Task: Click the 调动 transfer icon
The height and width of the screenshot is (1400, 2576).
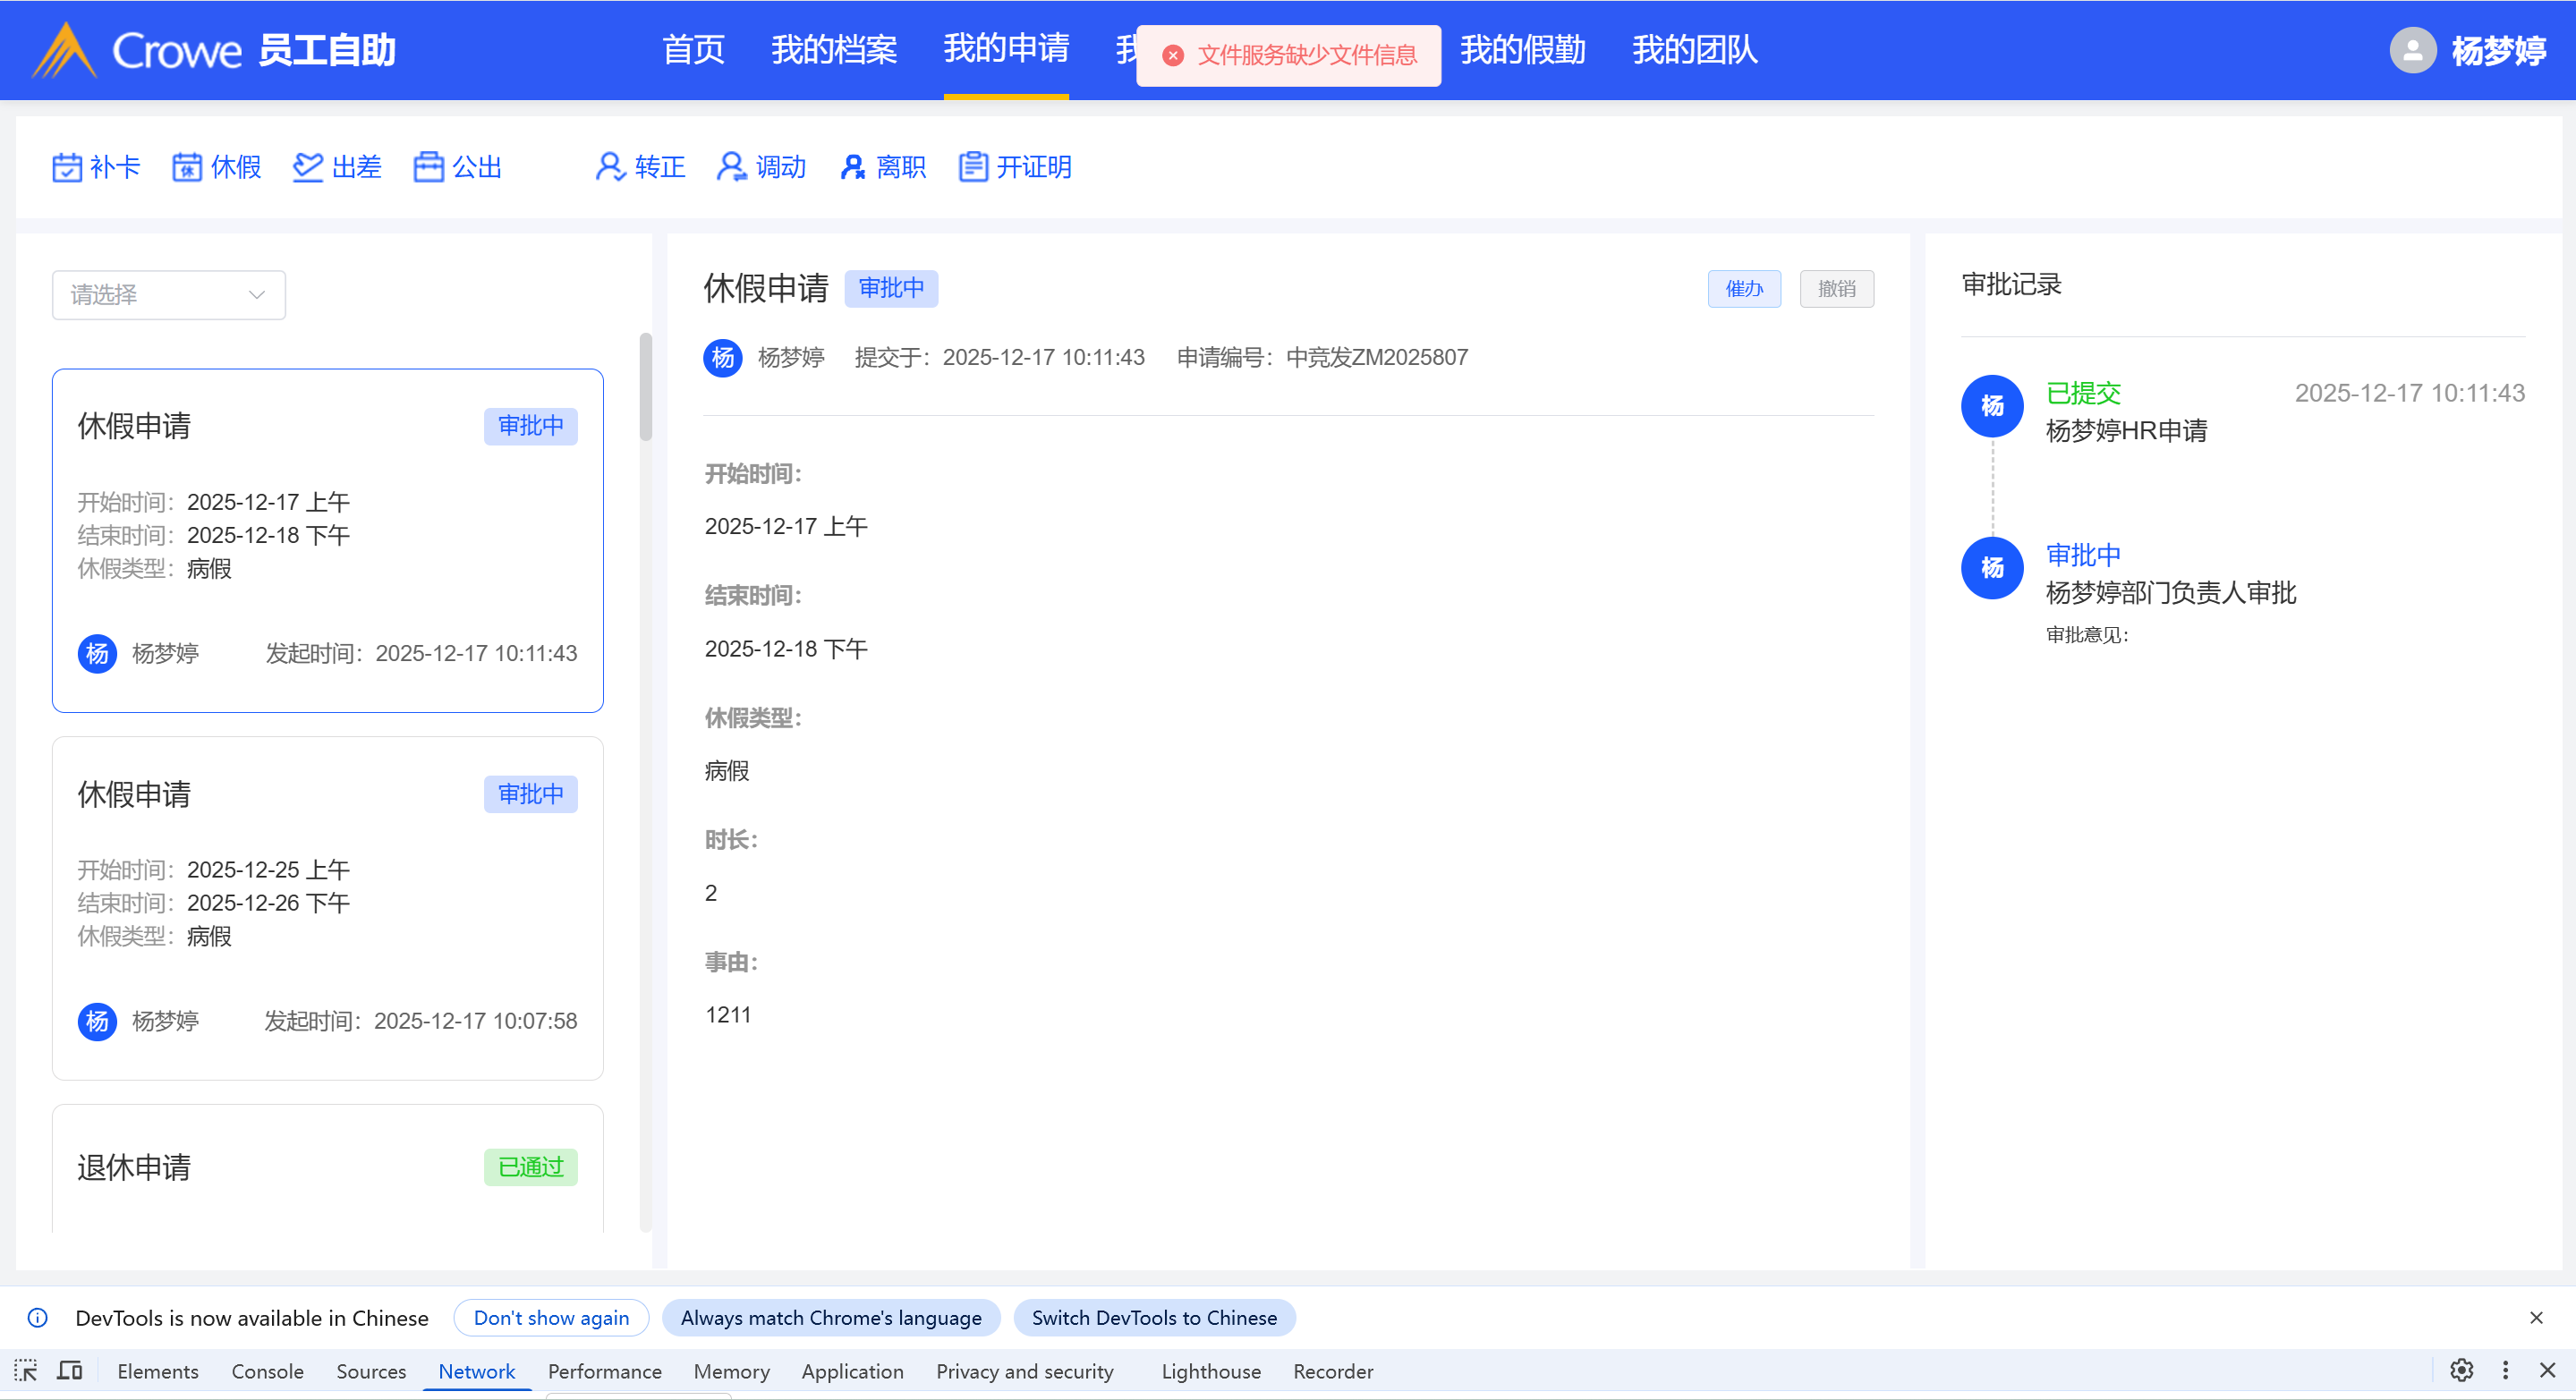Action: (731, 167)
